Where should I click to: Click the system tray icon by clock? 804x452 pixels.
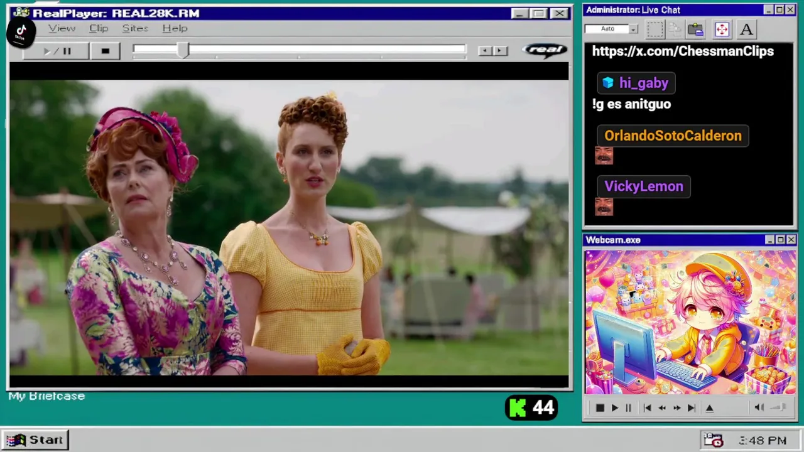(x=713, y=440)
